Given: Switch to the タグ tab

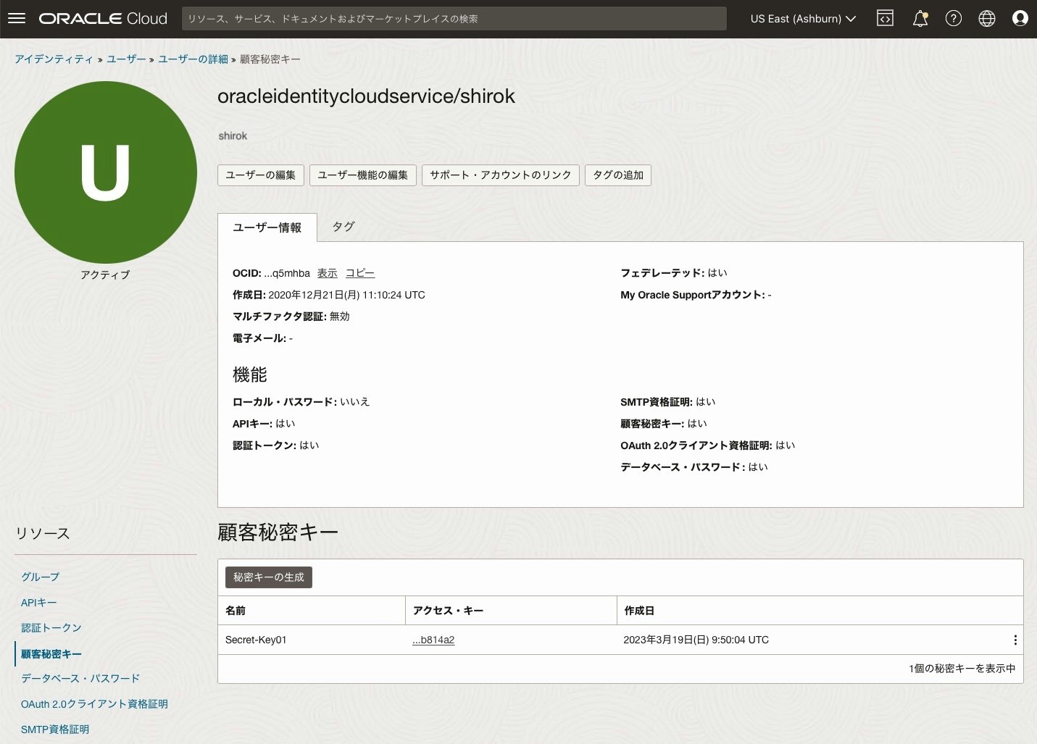Looking at the screenshot, I should [343, 227].
